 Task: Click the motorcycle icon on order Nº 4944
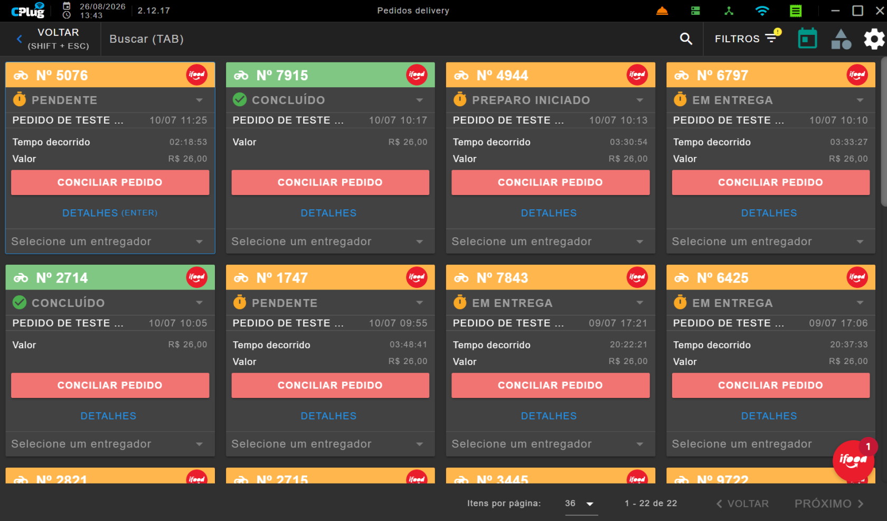[461, 76]
